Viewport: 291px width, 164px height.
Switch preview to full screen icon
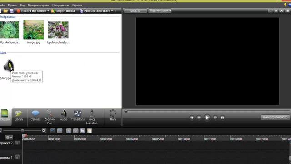(x=281, y=11)
